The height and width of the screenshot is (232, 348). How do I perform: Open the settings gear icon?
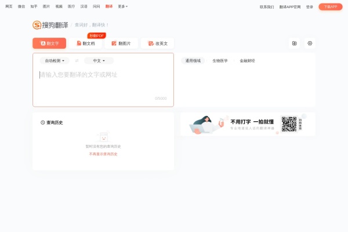310,43
